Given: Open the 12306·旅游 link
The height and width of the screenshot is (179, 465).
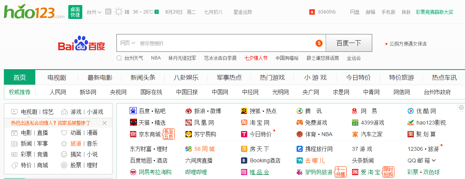Looking at the screenshot, I should 423,149.
